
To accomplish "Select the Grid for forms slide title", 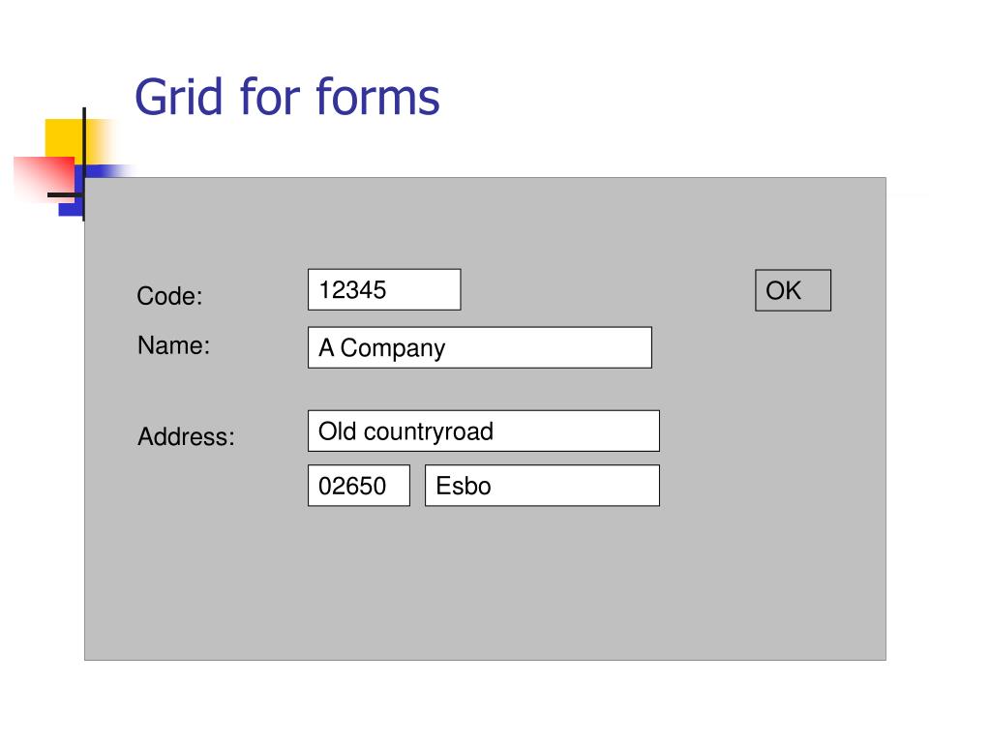I will [x=286, y=97].
